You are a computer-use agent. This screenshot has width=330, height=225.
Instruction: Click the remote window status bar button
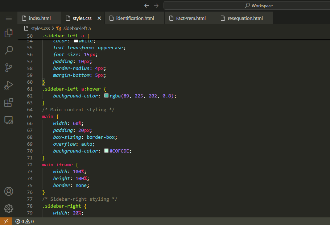point(6,221)
